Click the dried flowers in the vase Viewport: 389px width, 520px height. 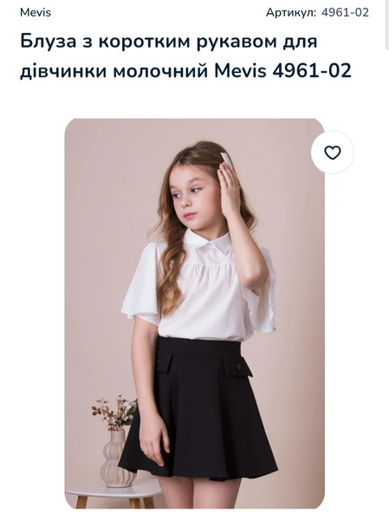pyautogui.click(x=114, y=413)
